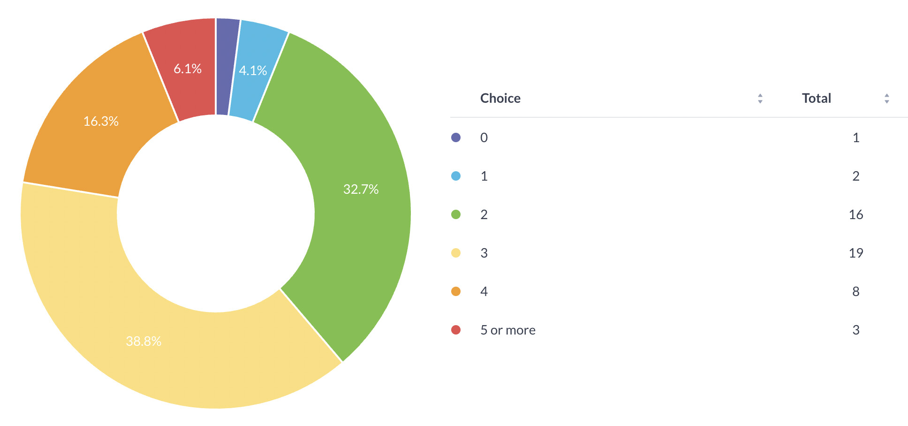Click the Choice column header
Screen dimensions: 908x426
click(500, 99)
